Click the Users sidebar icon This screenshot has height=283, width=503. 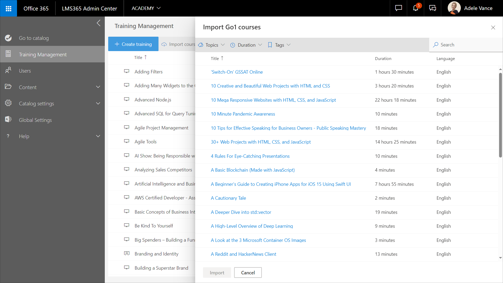click(x=8, y=70)
